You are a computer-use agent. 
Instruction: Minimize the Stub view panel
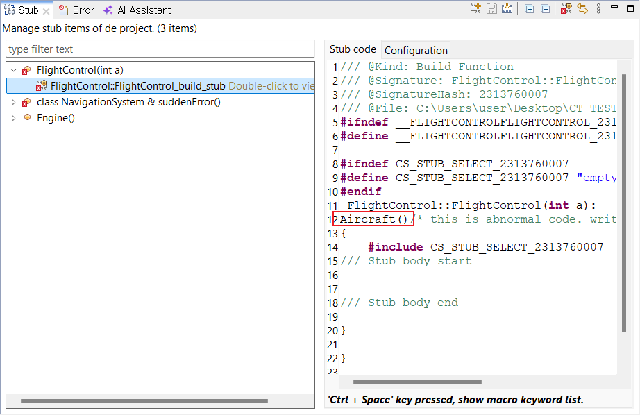tap(614, 7)
